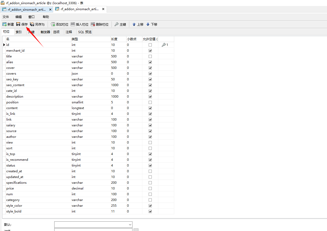The image size is (327, 231).
Task: Click the 插入栏位 (Insert Field) icon
Action: [x=73, y=24]
